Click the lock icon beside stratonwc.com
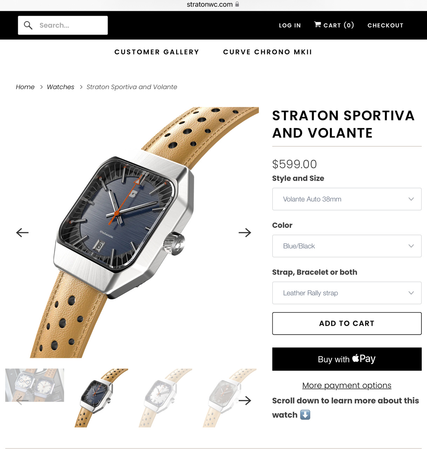427x449 pixels. 237,4
